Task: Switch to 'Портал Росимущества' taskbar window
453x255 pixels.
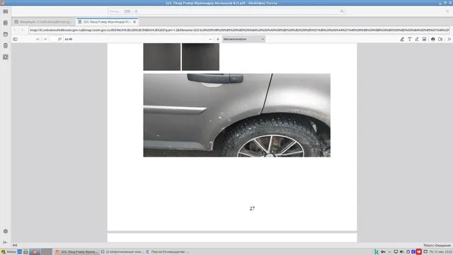Action: (168, 252)
